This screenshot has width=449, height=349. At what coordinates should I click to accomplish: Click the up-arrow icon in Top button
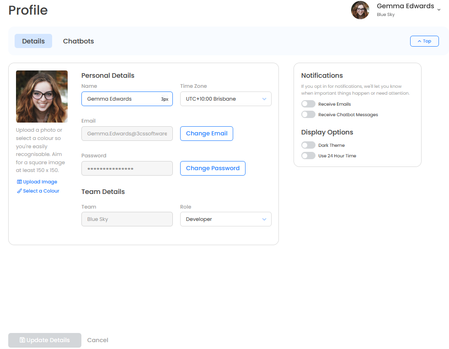tap(419, 41)
